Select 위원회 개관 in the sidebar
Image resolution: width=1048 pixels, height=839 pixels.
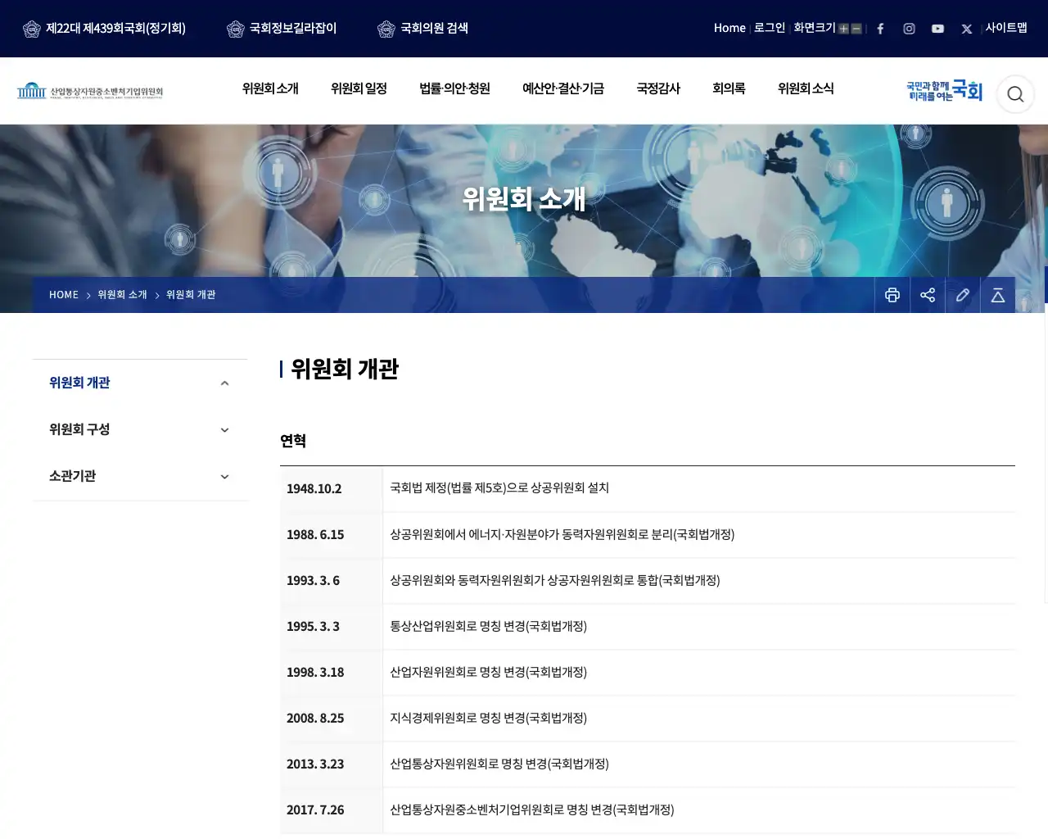(79, 383)
